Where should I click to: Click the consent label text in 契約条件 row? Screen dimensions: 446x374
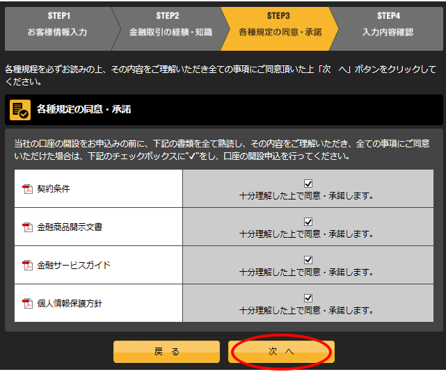pos(306,196)
